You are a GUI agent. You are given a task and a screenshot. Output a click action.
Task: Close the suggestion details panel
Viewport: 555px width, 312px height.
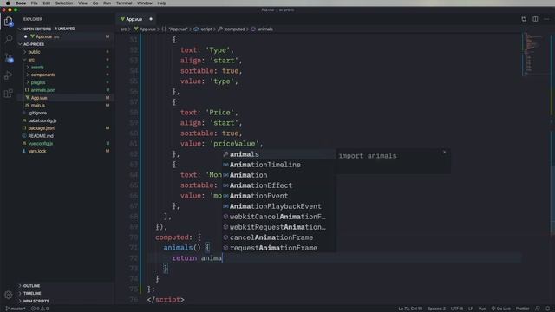point(444,153)
